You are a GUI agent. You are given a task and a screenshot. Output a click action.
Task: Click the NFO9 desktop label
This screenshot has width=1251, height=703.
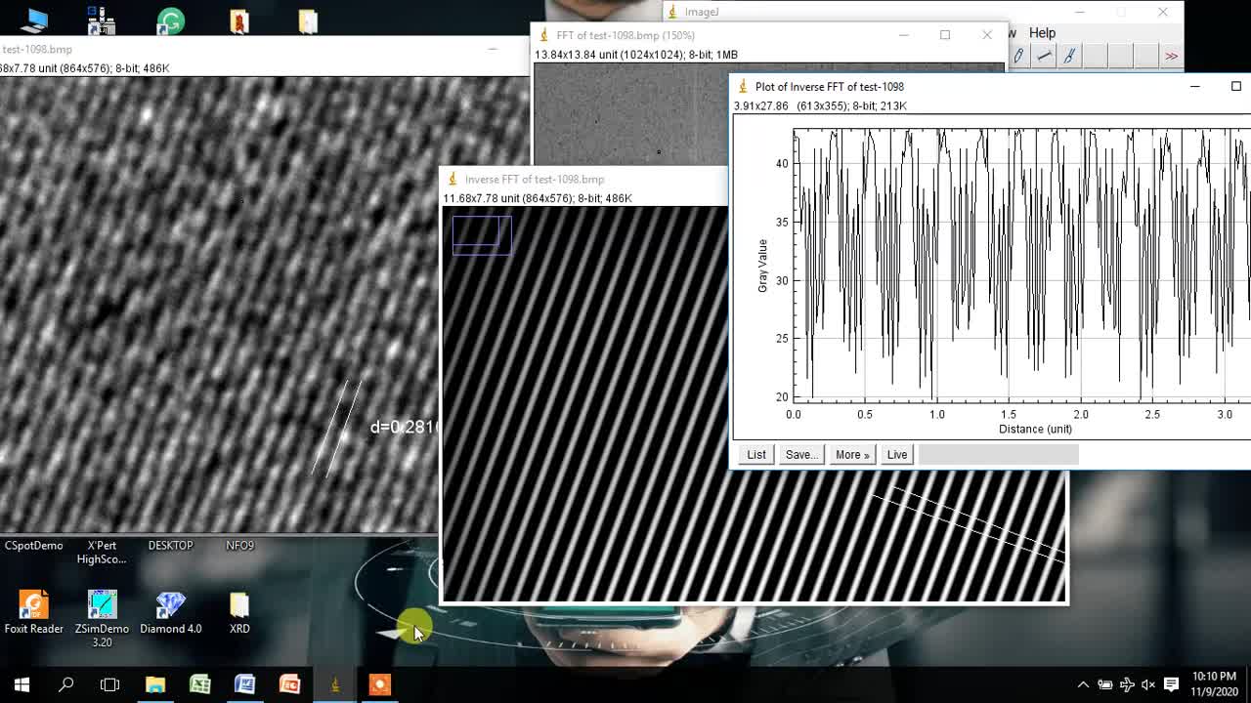click(239, 546)
